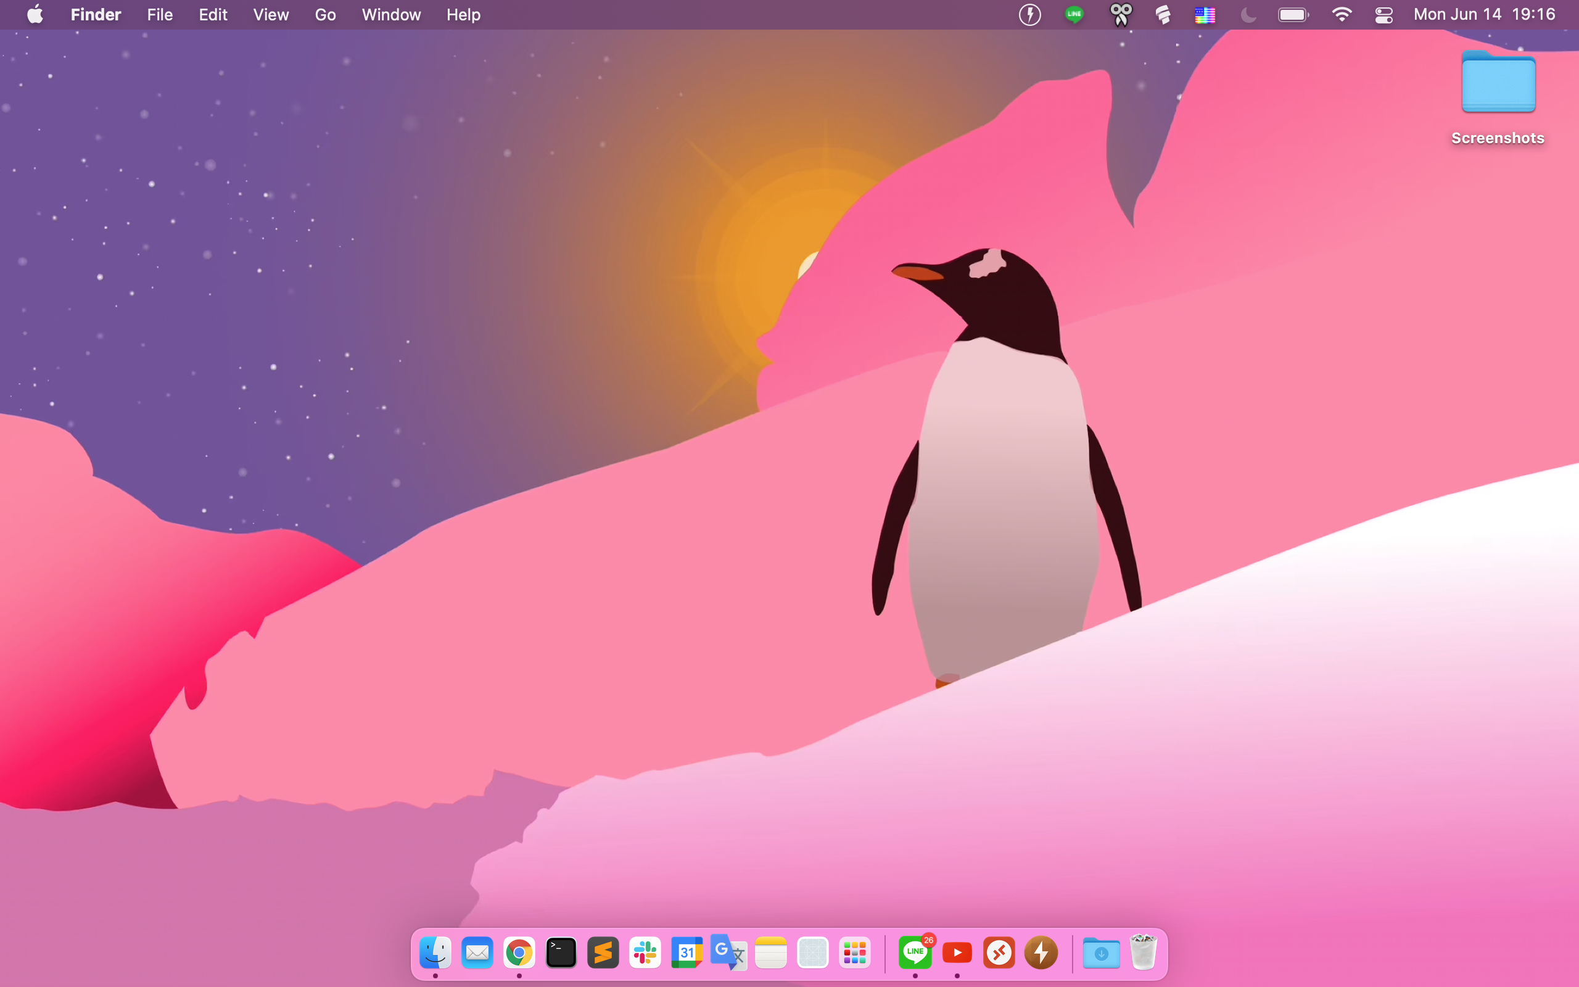Launch Google Translate from the Dock
This screenshot has height=987, width=1579.
point(728,953)
